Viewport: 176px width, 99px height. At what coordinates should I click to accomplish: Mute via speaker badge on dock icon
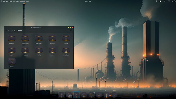pyautogui.click(x=94, y=93)
